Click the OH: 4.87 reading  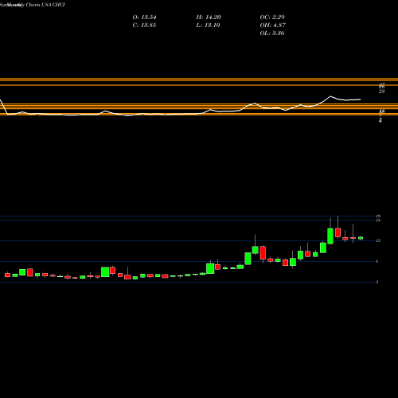273,25
